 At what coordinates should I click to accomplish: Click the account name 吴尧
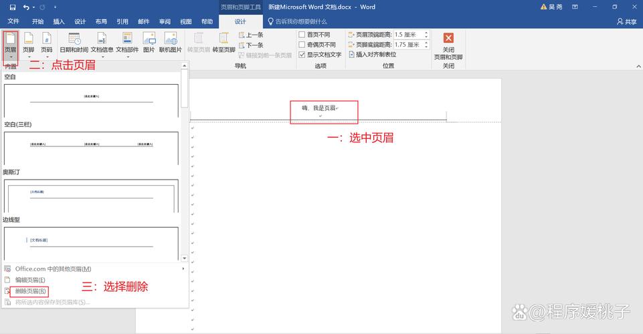click(x=555, y=7)
